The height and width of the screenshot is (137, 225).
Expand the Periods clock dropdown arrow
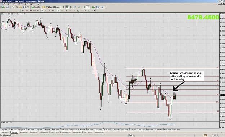point(99,7)
